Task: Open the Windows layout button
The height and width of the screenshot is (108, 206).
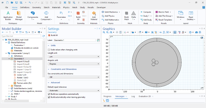Action: click(180, 16)
